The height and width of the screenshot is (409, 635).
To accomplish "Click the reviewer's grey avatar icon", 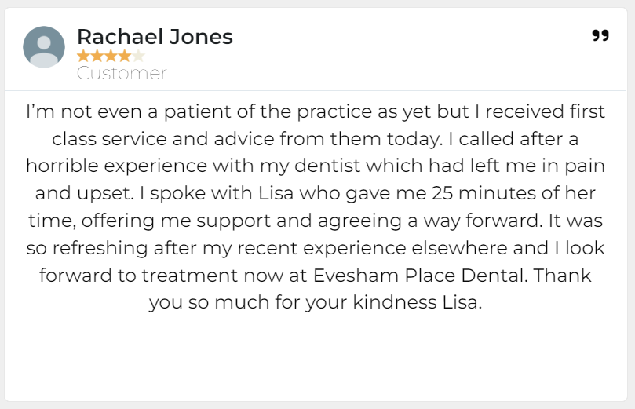I will point(44,46).
